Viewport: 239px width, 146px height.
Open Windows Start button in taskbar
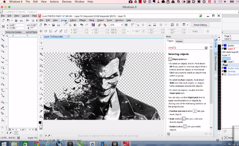pos(4,144)
